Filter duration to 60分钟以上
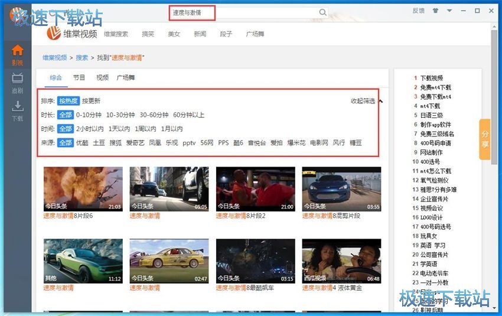Screen dimensions: 502x316 pyautogui.click(x=188, y=115)
